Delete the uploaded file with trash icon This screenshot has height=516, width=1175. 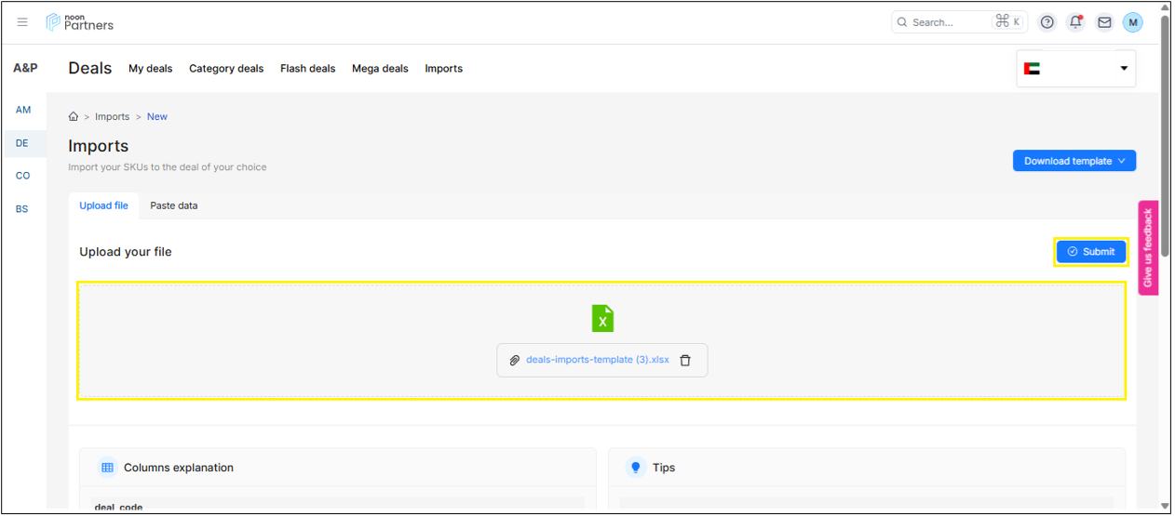point(685,361)
